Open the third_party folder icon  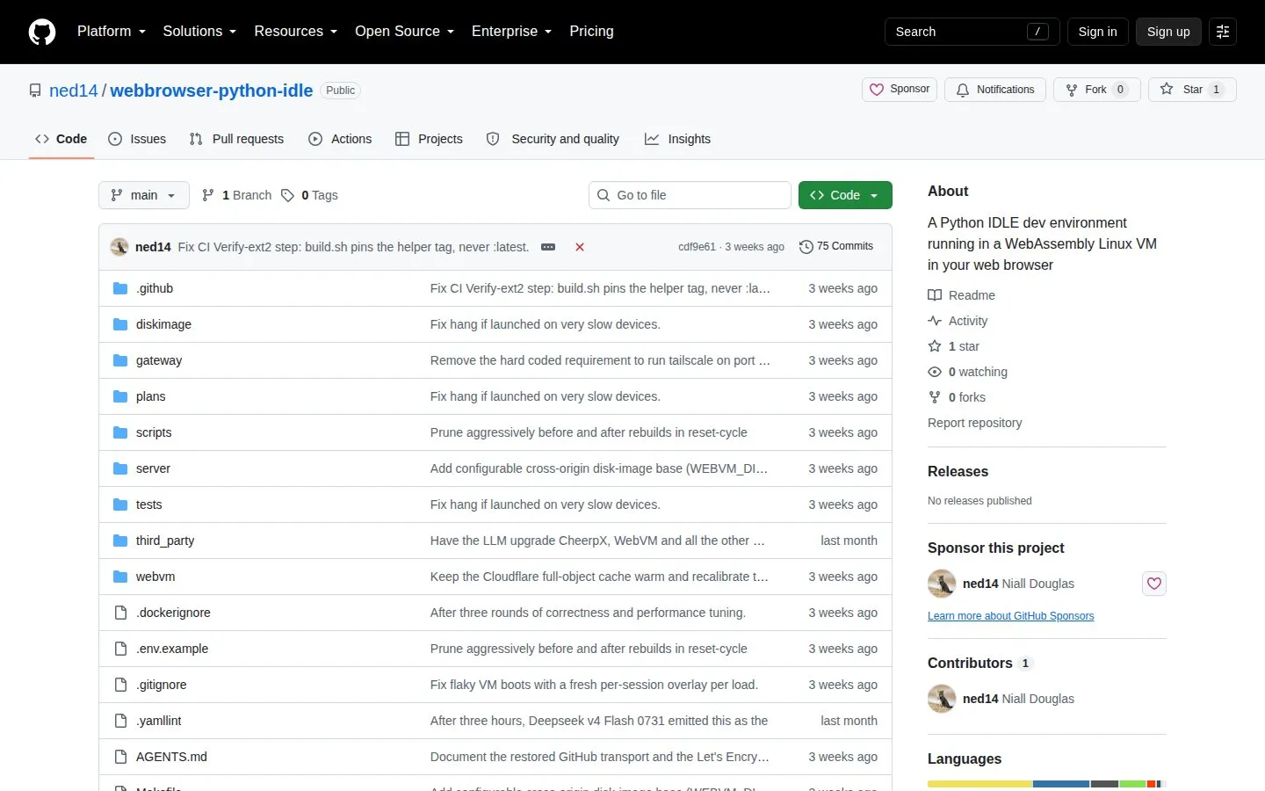[120, 541]
